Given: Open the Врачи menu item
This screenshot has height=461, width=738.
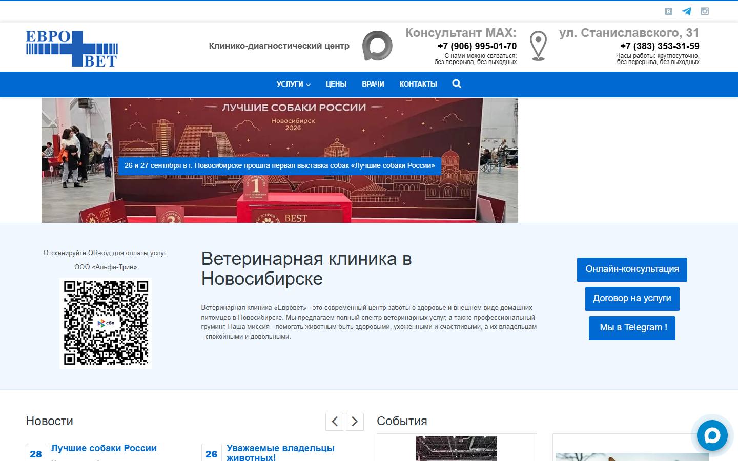Looking at the screenshot, I should click(373, 84).
